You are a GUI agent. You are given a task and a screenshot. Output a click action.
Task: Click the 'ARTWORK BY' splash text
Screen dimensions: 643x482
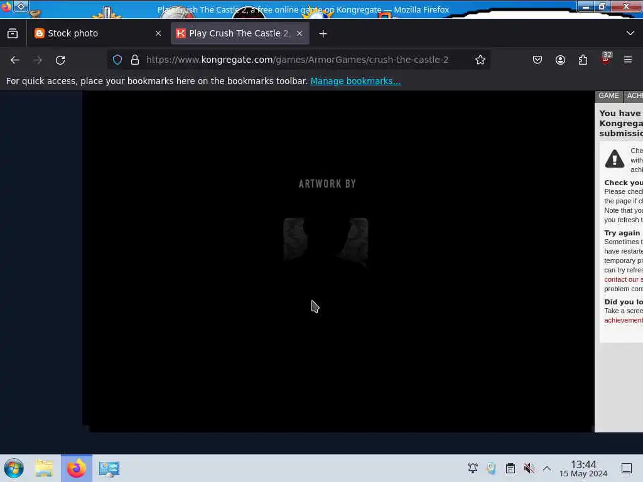(327, 184)
